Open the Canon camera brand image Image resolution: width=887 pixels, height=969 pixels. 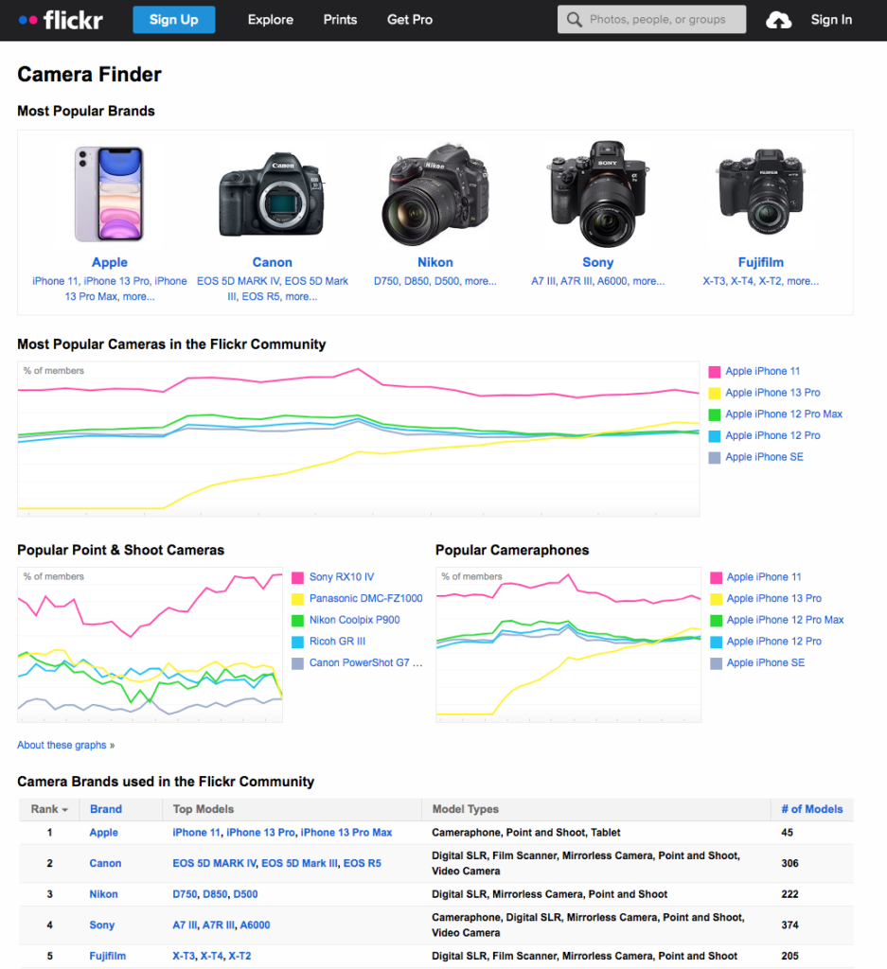[x=272, y=195]
